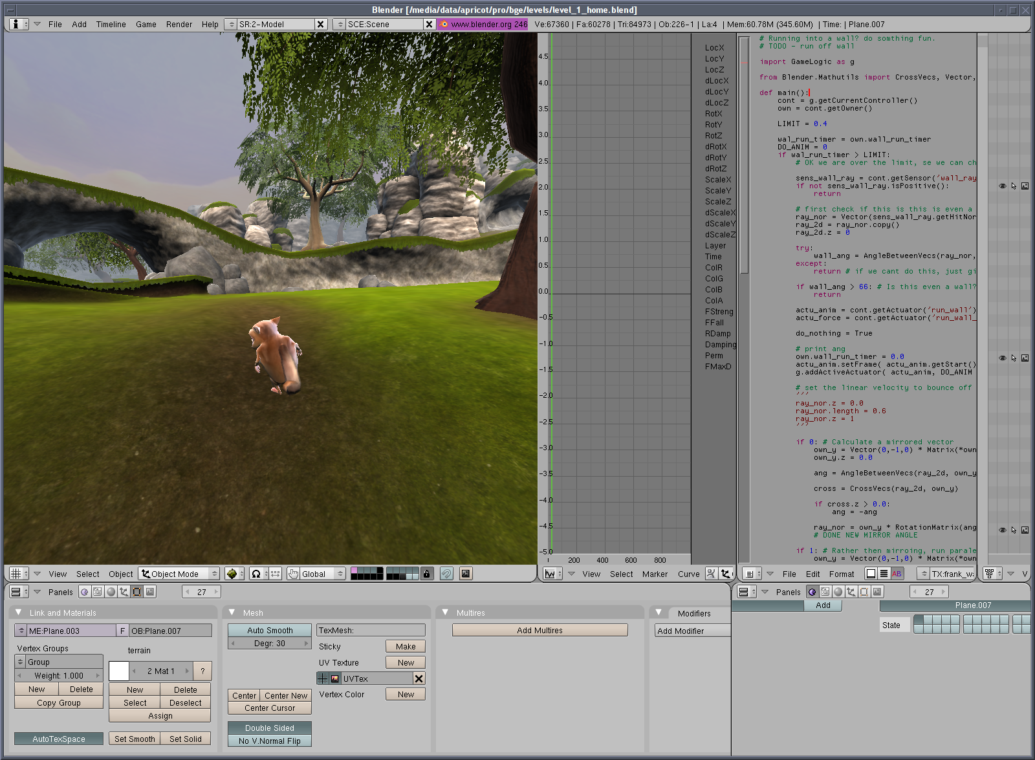Click Copy Group button

point(59,702)
